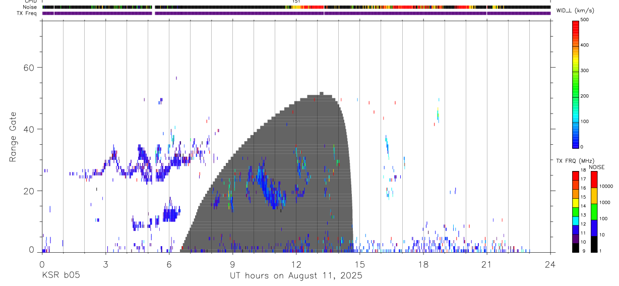Image resolution: width=619 pixels, height=286 pixels.
Task: Select the yellow NOISE legend segment
Action: [x=594, y=196]
